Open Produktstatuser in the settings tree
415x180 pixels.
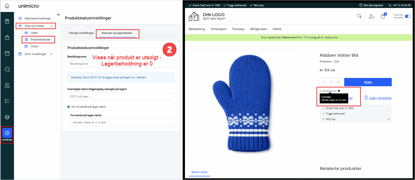tap(41, 40)
